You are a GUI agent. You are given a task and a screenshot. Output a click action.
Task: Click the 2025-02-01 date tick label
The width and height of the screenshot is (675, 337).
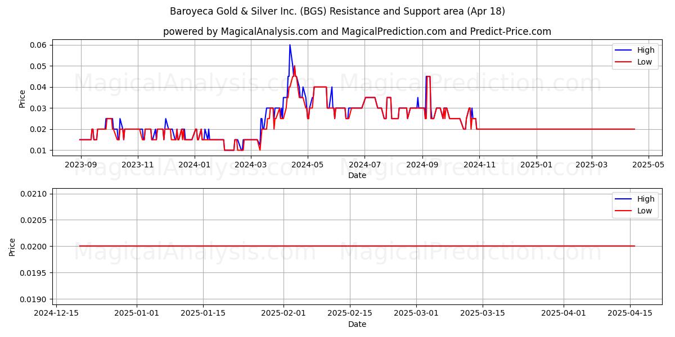[x=283, y=313]
